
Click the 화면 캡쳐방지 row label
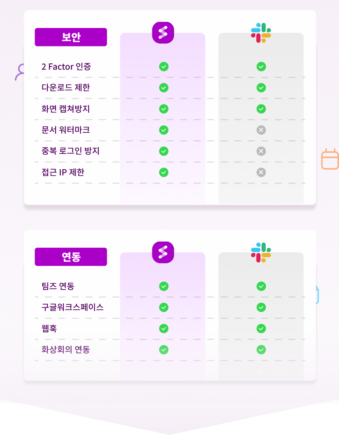click(x=65, y=109)
